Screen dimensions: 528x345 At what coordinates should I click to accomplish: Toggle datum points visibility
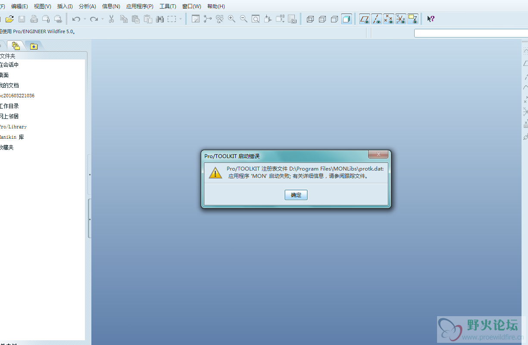coord(389,19)
